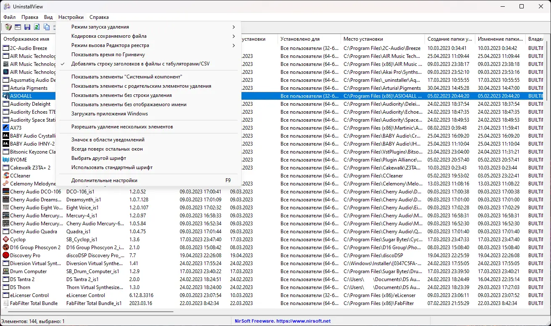This screenshot has width=551, height=326.
Task: Open the Справка menu
Action: point(99,17)
